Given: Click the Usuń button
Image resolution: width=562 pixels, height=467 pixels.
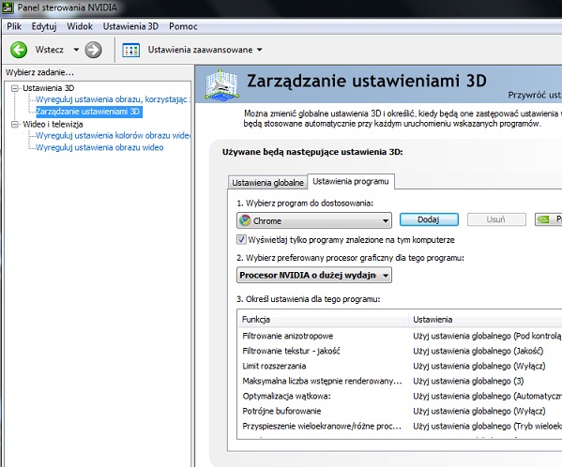Looking at the screenshot, I should pyautogui.click(x=496, y=219).
